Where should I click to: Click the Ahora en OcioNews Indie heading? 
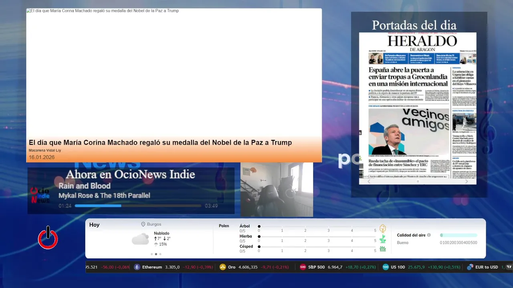[x=130, y=174]
